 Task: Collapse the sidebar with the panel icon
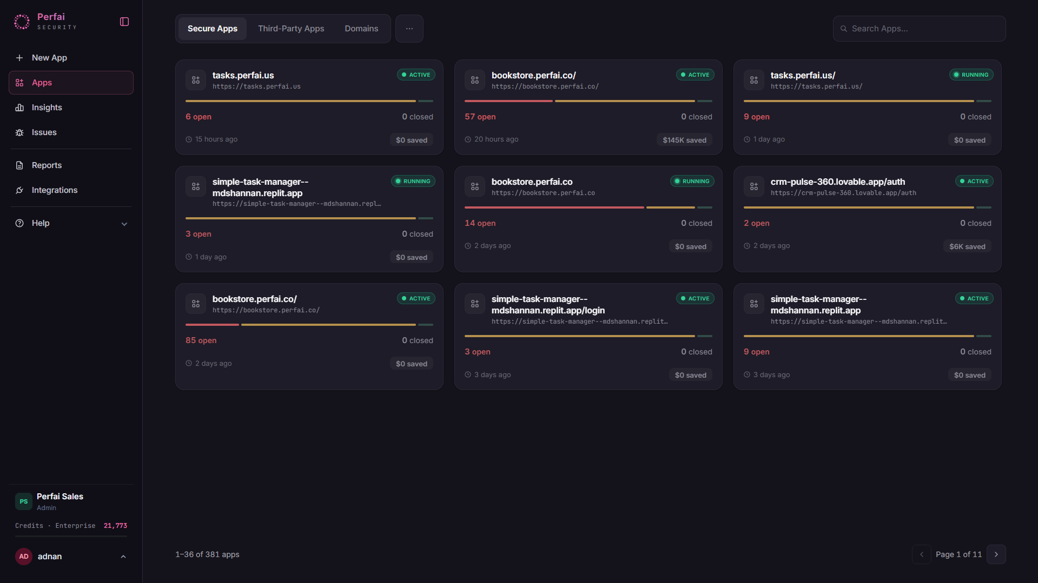[x=124, y=22]
